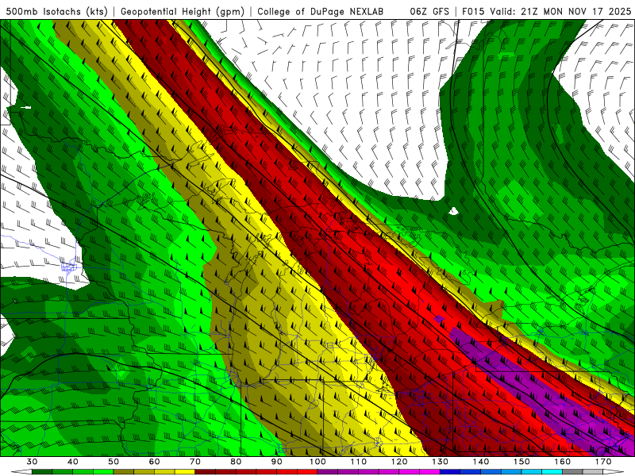The width and height of the screenshot is (635, 476).
Task: Click the 60 label on the color scale
Action: tap(154, 462)
